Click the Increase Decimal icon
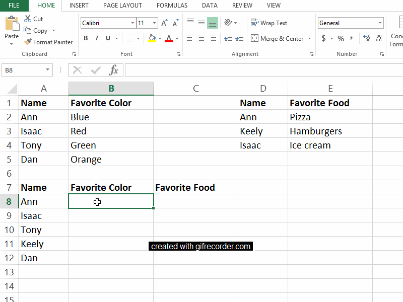Screen dimensions: 403x302 pyautogui.click(x=366, y=37)
